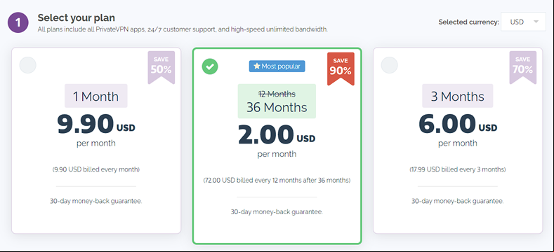Click the 3 Months plan label

click(458, 96)
